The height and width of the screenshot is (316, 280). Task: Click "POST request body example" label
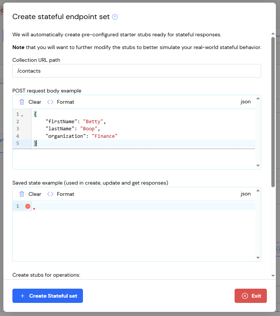click(47, 91)
